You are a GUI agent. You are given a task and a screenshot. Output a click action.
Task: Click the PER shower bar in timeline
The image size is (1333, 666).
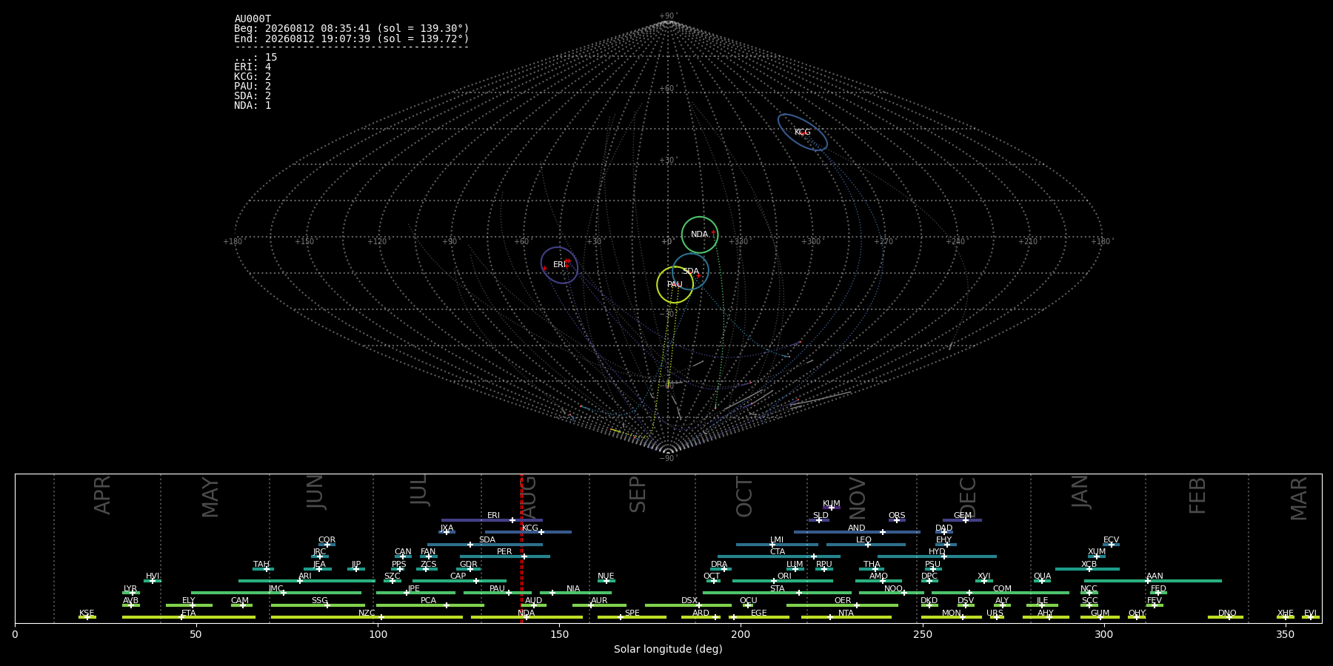coord(505,556)
